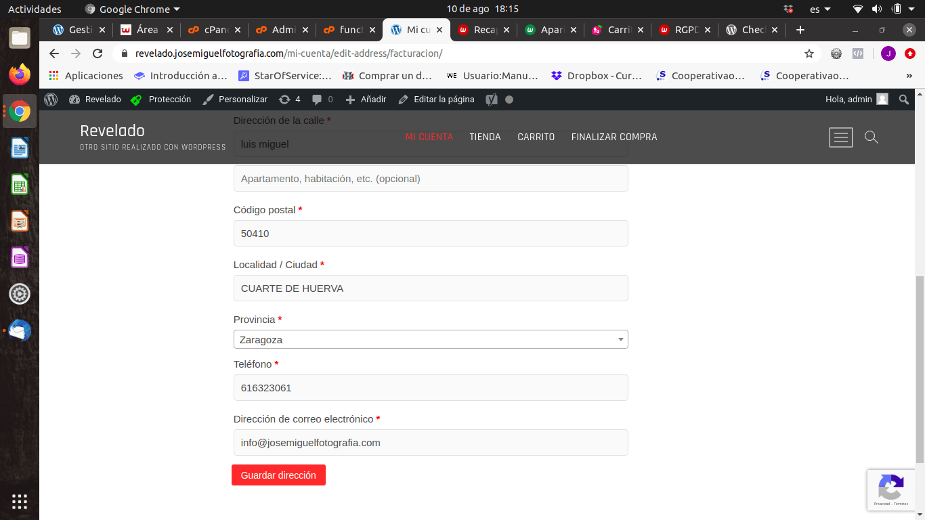Focus the Teléfono input field

[x=431, y=388]
